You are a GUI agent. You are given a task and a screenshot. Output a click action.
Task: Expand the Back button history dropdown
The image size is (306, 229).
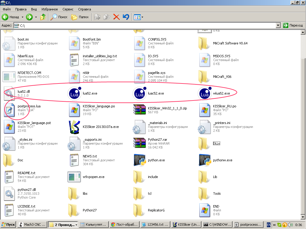(x=22, y=17)
